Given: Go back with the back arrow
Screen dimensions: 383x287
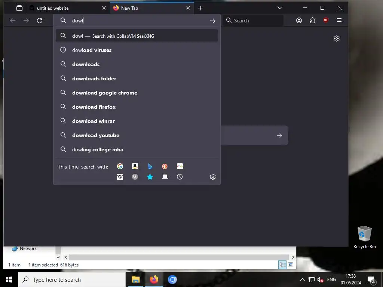Looking at the screenshot, I should [13, 21].
